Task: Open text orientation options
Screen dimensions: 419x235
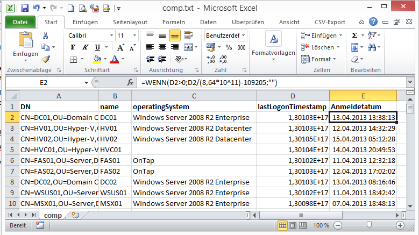Action: point(179,59)
